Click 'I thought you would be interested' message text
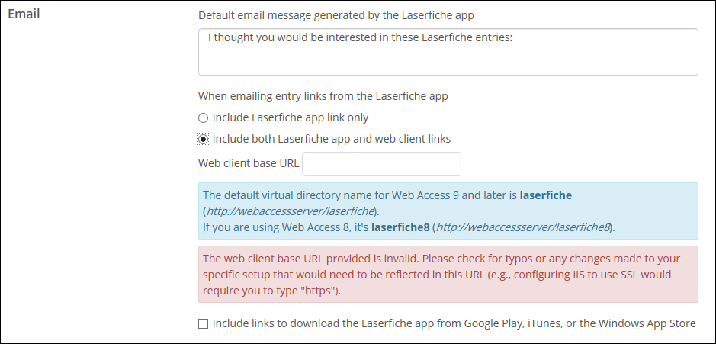This screenshot has width=716, height=344. (360, 37)
